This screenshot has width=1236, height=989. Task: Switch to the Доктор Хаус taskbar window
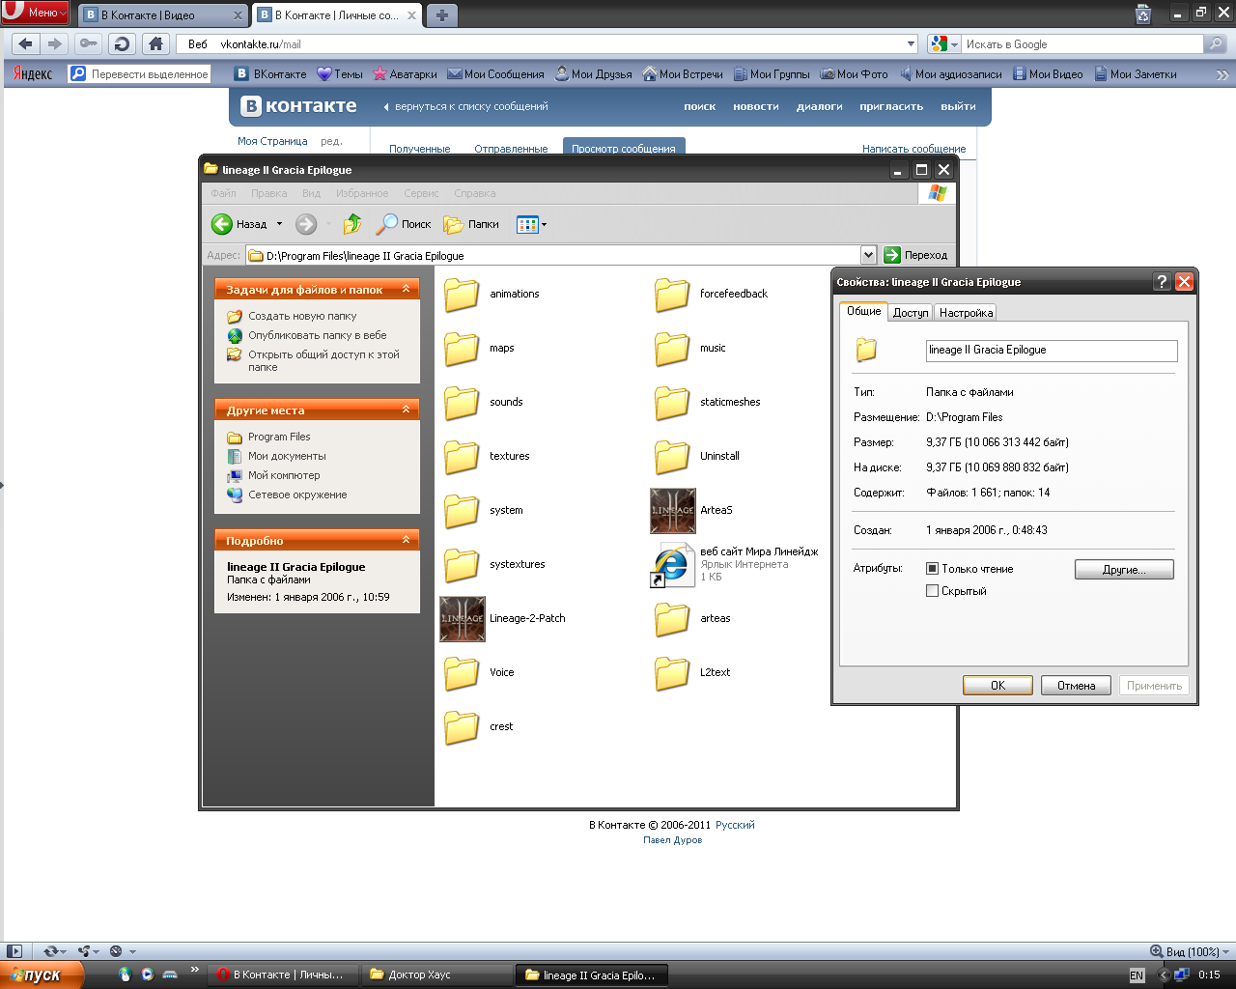438,975
